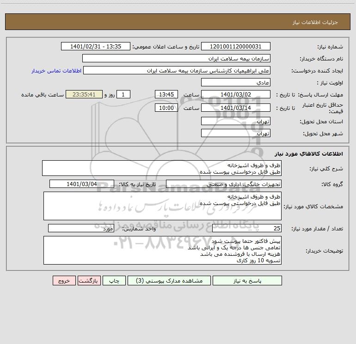The image size is (356, 344).
Task: Click requester field علی ابراهیمیان کارشناس
Action: pyautogui.click(x=177, y=71)
